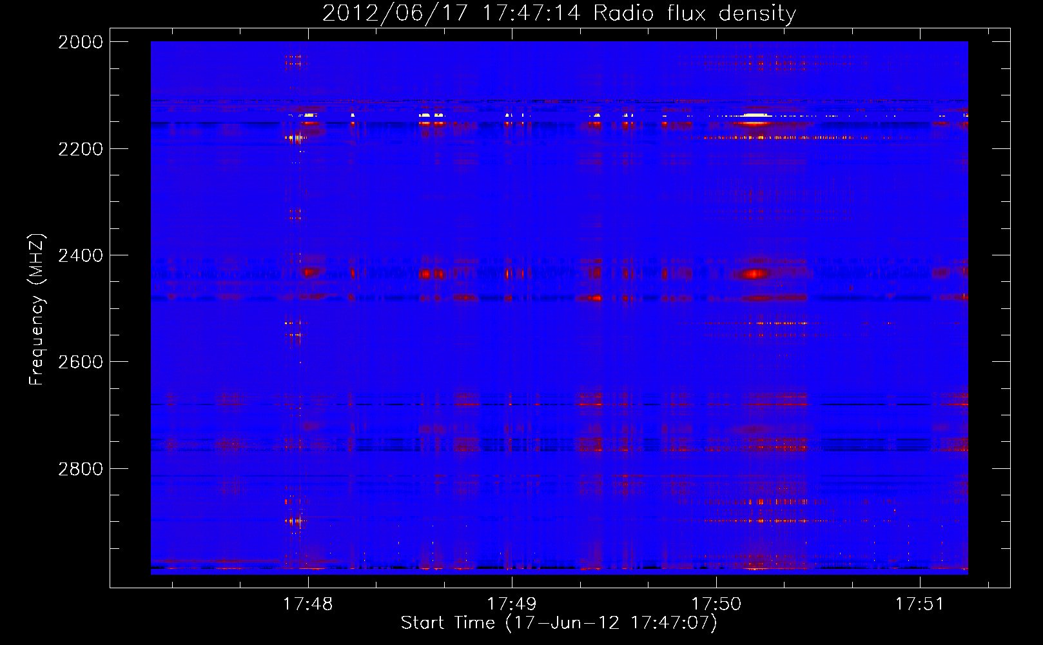Click the 17:49 time tick label
Screen dimensions: 1043x645
(512, 604)
